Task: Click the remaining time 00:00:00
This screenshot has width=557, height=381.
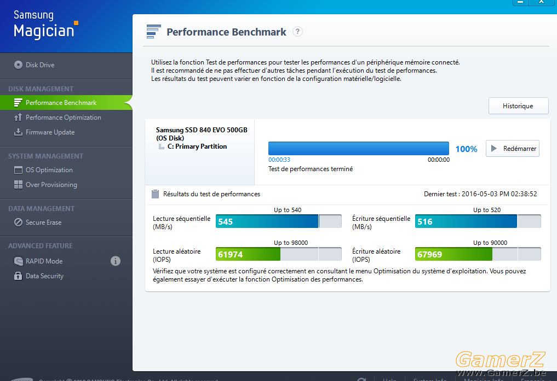Action: click(x=438, y=160)
